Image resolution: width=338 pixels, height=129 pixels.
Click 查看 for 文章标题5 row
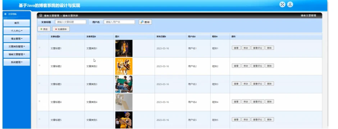click(x=236, y=119)
